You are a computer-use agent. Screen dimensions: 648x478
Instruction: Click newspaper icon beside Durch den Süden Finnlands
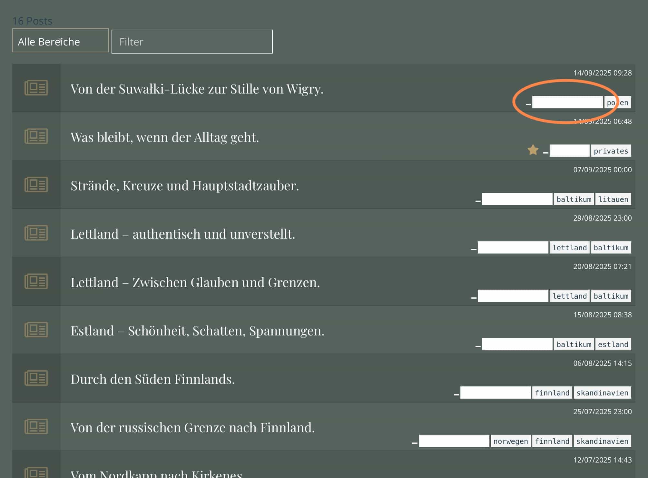pyautogui.click(x=36, y=378)
